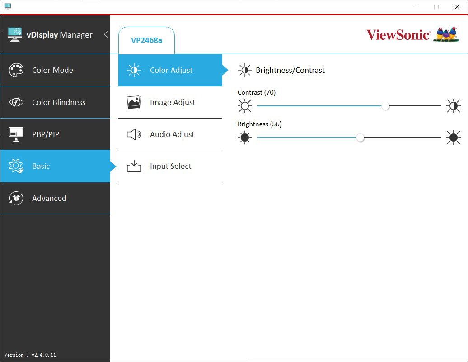Image resolution: width=468 pixels, height=362 pixels.
Task: Click the Image Adjust pictures icon
Action: tap(134, 102)
